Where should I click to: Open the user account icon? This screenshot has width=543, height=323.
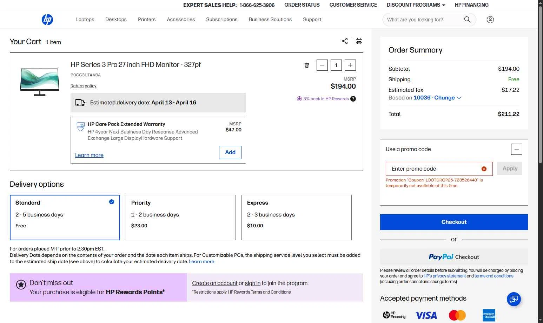coord(490,20)
